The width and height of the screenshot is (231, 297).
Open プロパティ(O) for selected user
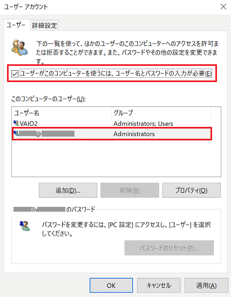click(191, 190)
